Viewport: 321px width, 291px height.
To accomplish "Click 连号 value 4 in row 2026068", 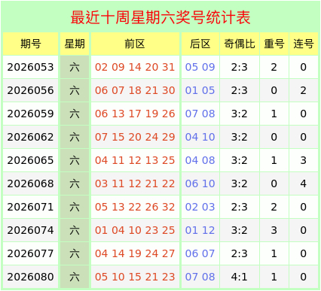I will point(304,183).
